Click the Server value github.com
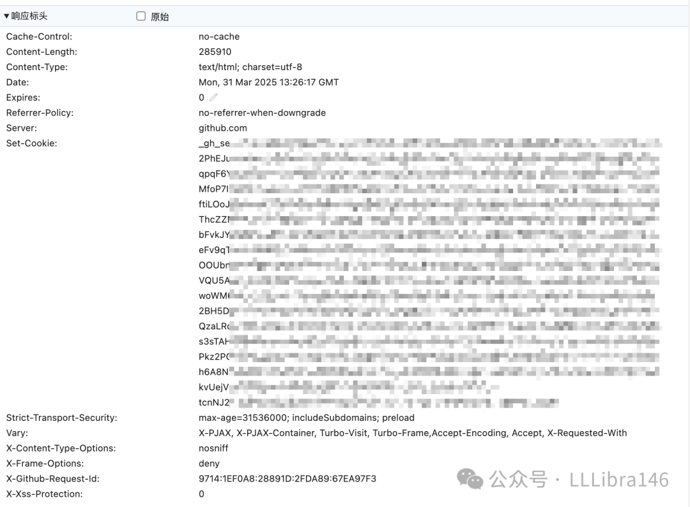This screenshot has width=690, height=507. (x=223, y=128)
